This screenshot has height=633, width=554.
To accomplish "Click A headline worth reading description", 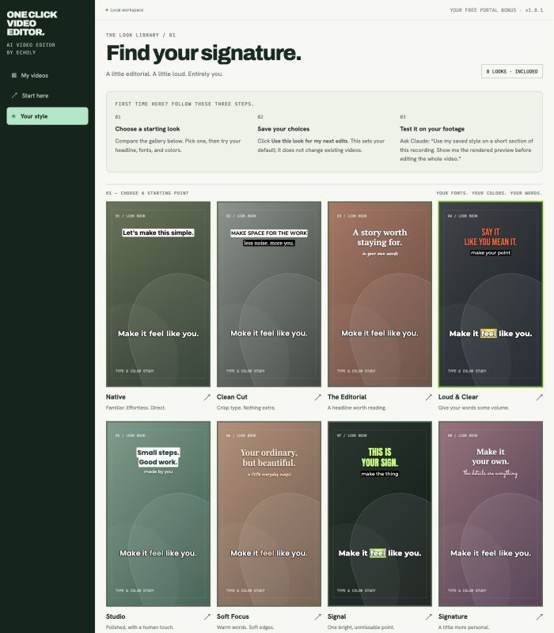I will pos(357,407).
